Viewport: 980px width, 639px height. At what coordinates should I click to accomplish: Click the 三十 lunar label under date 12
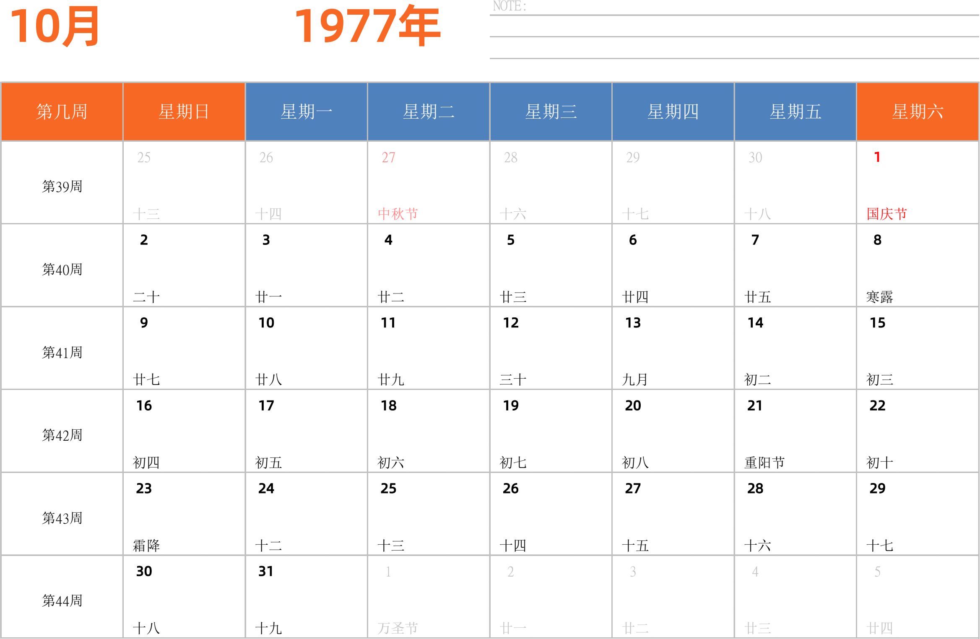[x=513, y=380]
